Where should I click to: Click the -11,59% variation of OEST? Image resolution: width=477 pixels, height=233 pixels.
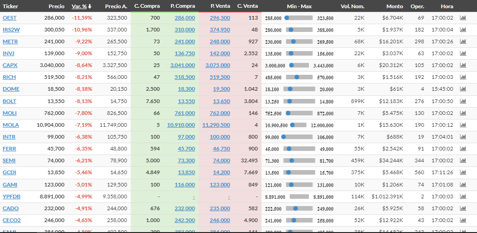click(x=82, y=18)
